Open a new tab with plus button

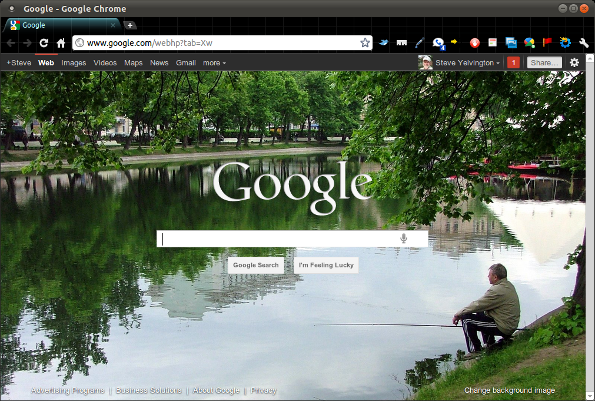point(130,25)
